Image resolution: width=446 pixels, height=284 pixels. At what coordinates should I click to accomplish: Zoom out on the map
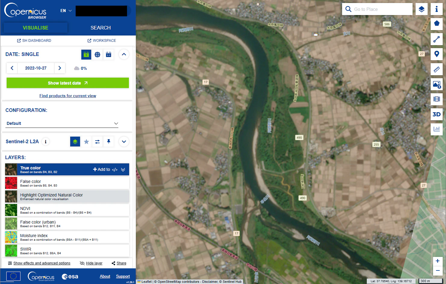coord(438,270)
